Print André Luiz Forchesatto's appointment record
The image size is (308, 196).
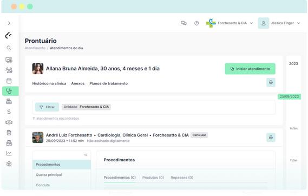tap(271, 138)
